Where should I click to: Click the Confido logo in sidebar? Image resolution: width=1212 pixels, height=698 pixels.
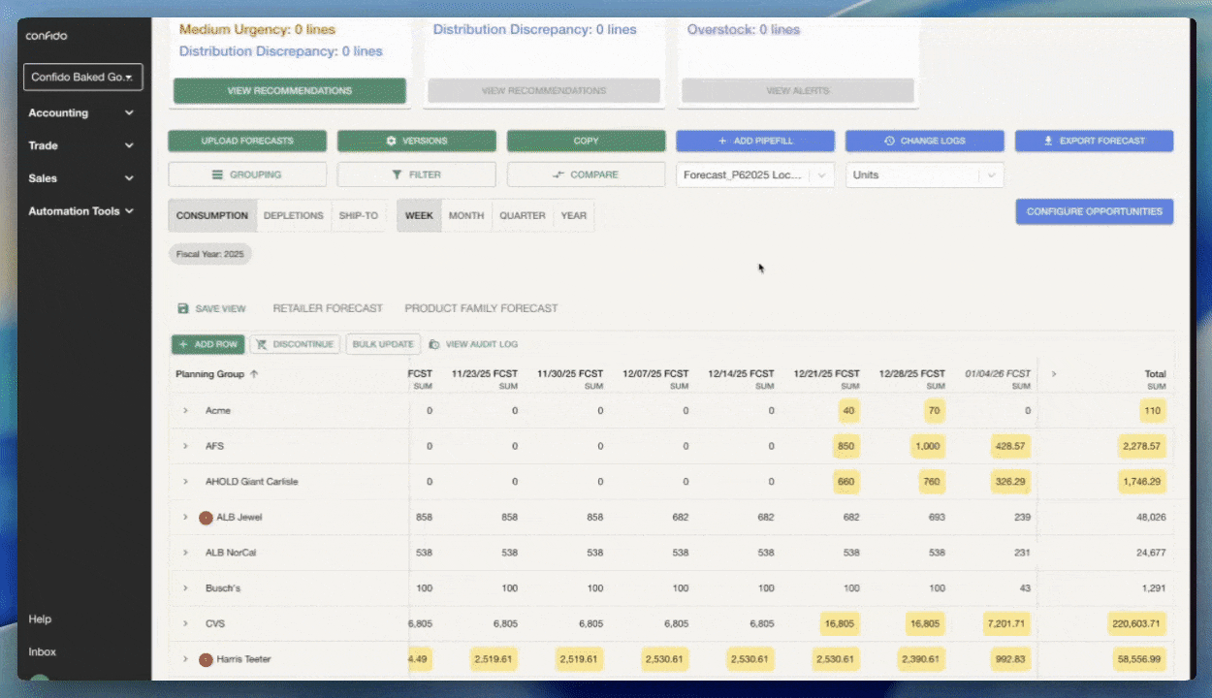pos(47,36)
